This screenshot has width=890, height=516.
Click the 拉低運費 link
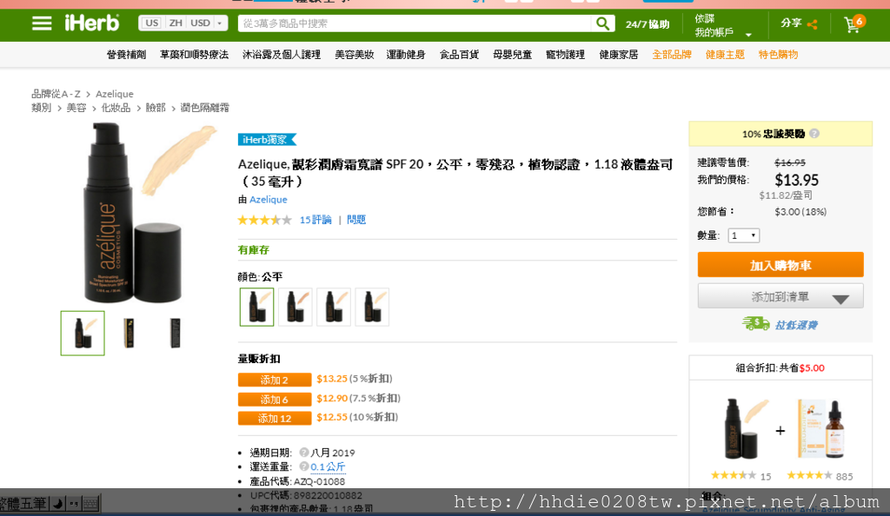point(796,325)
